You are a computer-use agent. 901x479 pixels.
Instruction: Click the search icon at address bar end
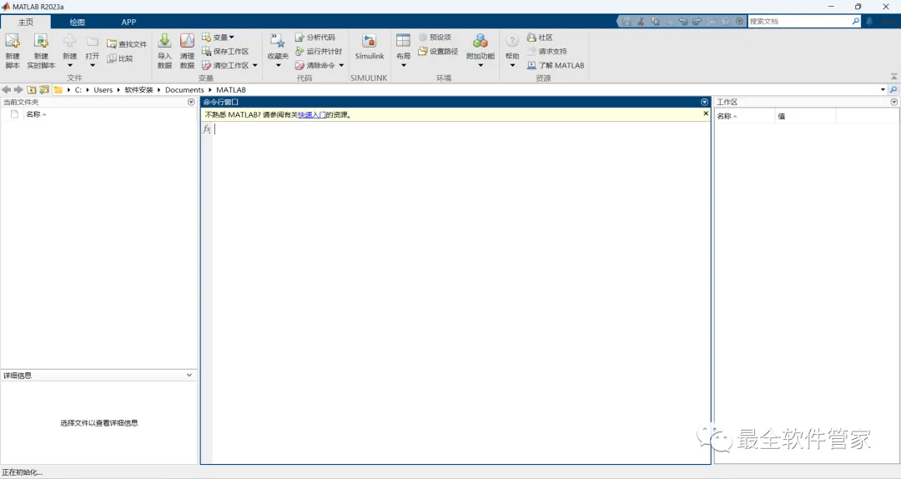click(893, 89)
